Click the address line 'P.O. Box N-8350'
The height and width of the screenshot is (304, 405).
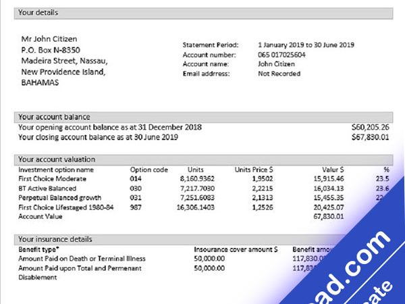pyautogui.click(x=51, y=50)
